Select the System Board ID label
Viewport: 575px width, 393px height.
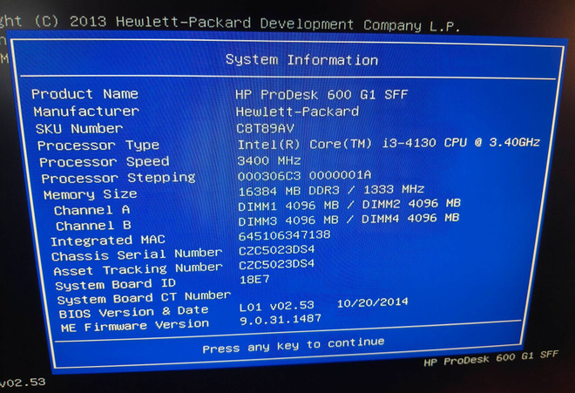click(x=115, y=284)
